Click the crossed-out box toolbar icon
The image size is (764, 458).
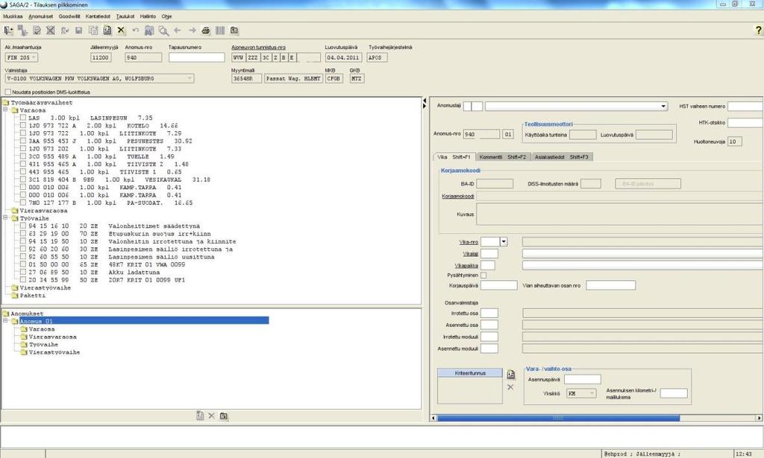pos(50,31)
